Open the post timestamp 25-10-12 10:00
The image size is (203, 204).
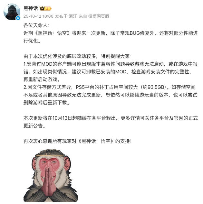coord(38,16)
